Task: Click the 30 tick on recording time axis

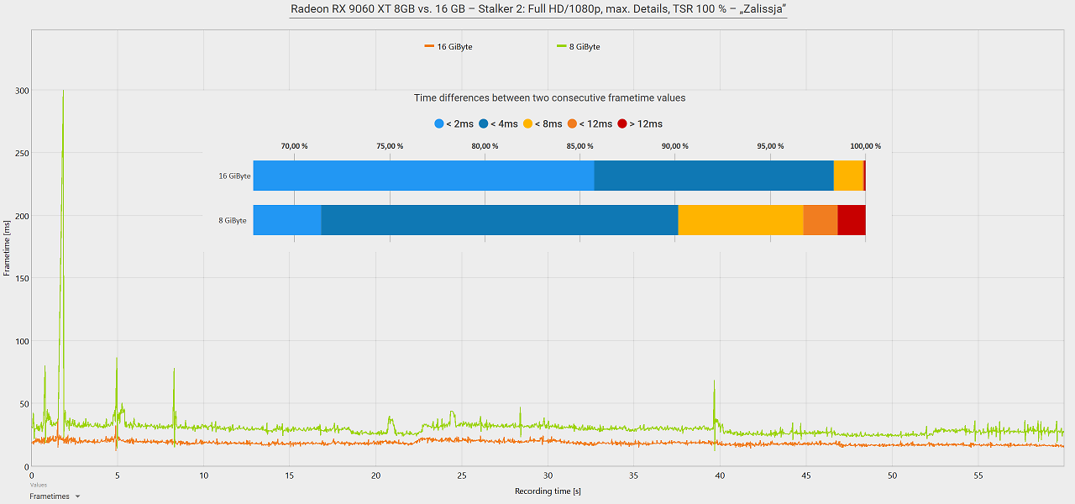Action: coord(548,475)
